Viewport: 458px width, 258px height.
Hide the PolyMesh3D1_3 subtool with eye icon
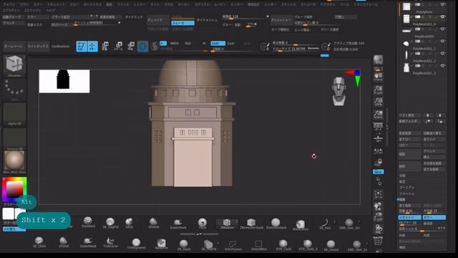[x=443, y=66]
